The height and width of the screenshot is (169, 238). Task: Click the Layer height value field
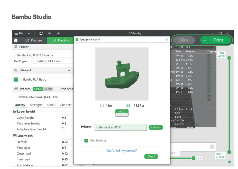tap(67, 118)
